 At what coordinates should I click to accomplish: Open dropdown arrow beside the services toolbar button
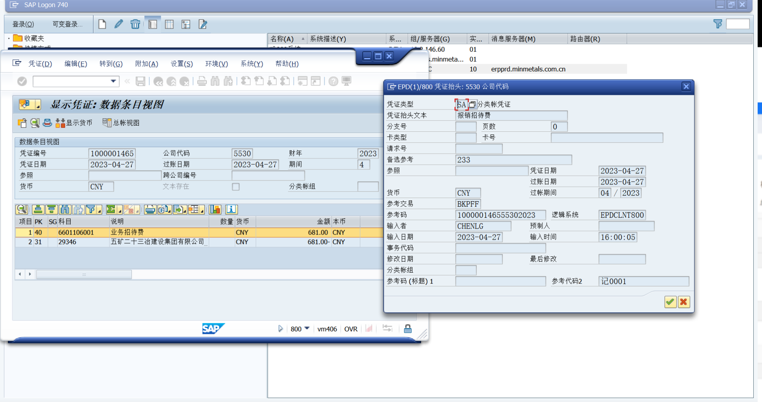[38, 105]
